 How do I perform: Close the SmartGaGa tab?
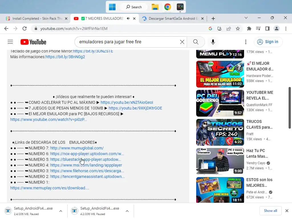click(202, 19)
